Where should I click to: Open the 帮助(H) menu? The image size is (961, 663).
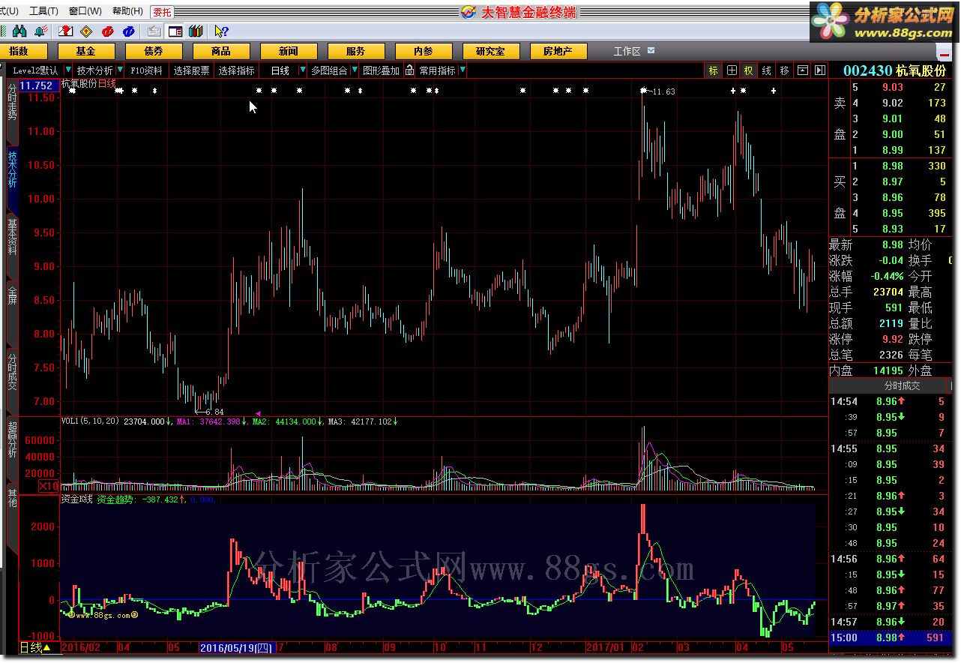pyautogui.click(x=127, y=11)
